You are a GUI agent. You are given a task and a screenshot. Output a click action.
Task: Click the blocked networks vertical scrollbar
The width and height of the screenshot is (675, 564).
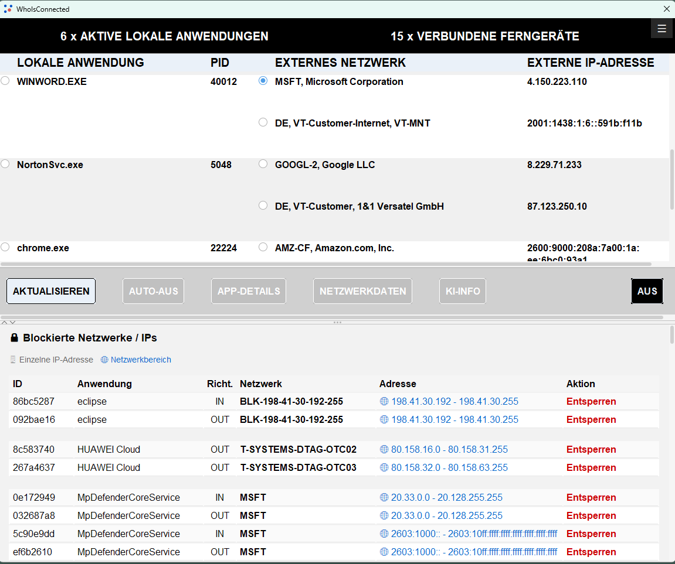(x=672, y=335)
